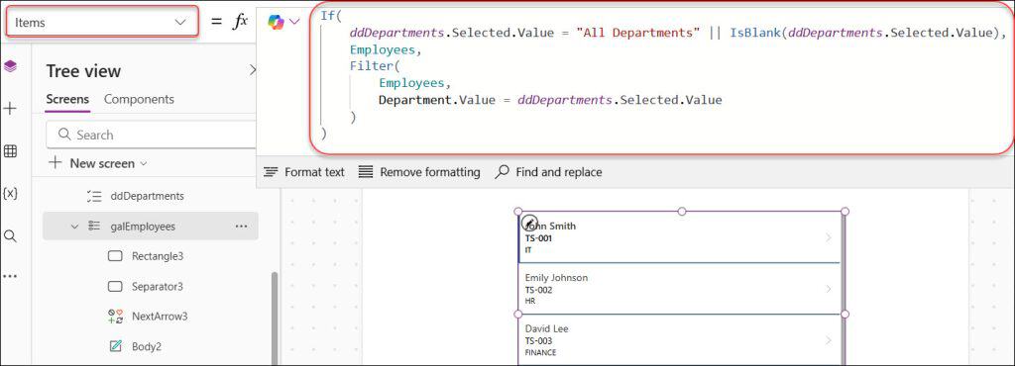The height and width of the screenshot is (366, 1015).
Task: Click the Separator3 shape icon
Action: coord(115,287)
